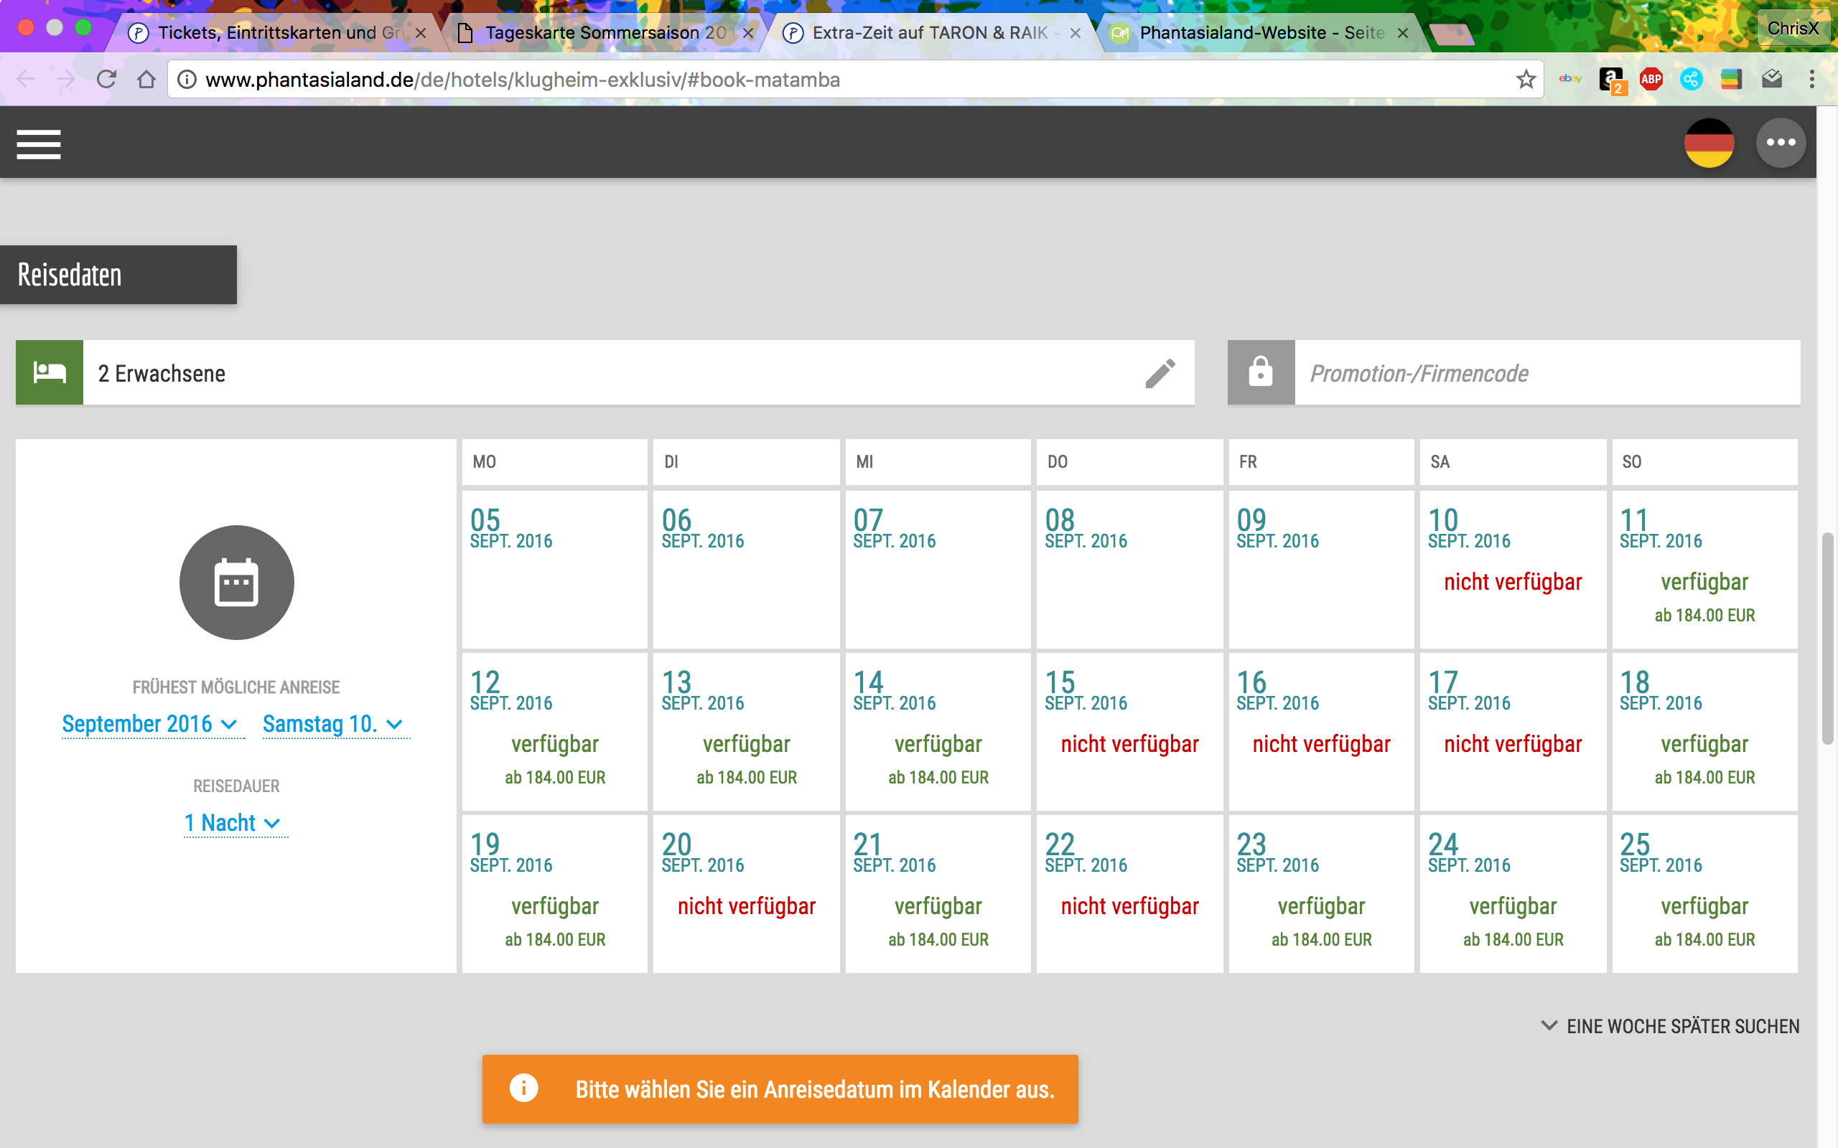Image resolution: width=1838 pixels, height=1148 pixels.
Task: Select Sunday 11 Sept. 2016 cell
Action: pos(1704,570)
